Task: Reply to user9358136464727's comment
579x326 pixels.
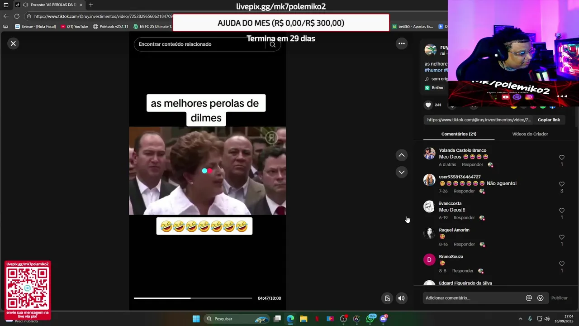Action: (x=464, y=192)
